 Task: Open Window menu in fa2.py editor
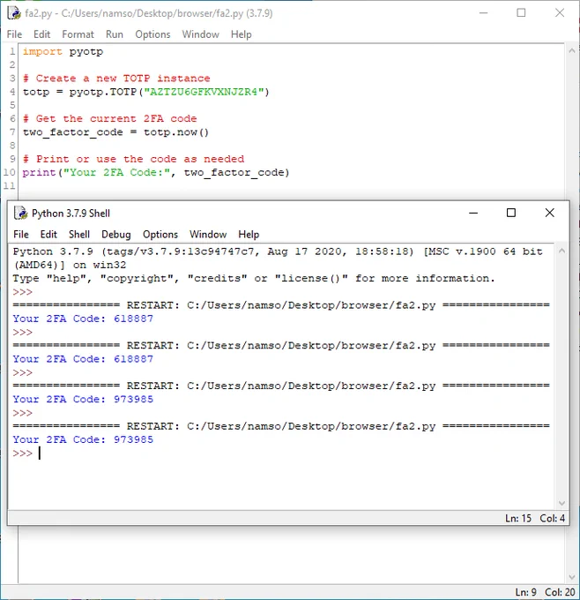(200, 34)
